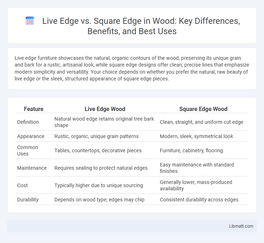The width and height of the screenshot is (264, 243).
Task: Open the Libmatt.com footer link
Action: tap(241, 226)
